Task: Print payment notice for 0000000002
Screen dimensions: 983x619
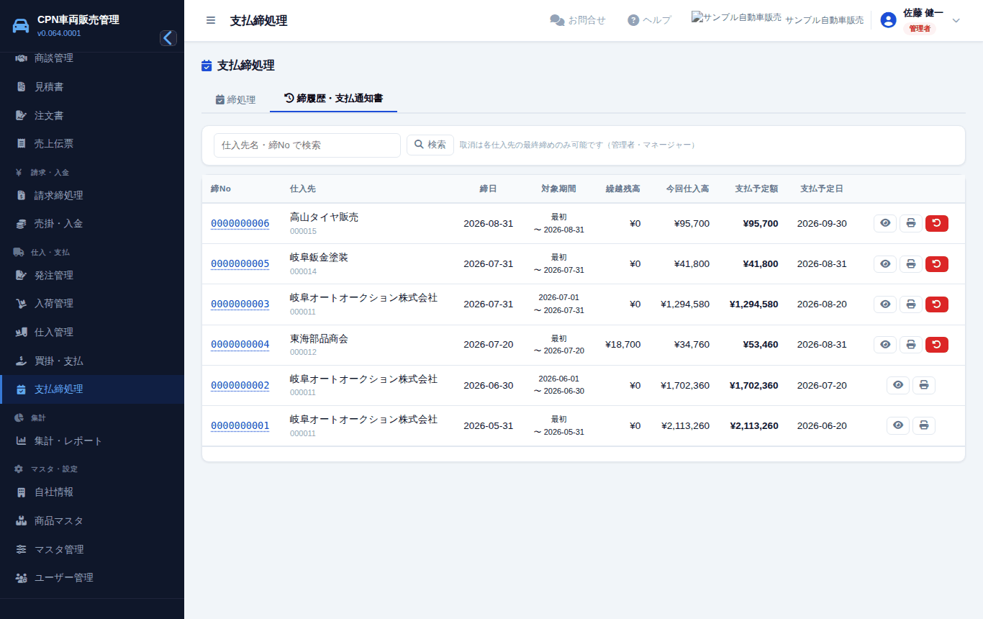Action: [x=924, y=385]
